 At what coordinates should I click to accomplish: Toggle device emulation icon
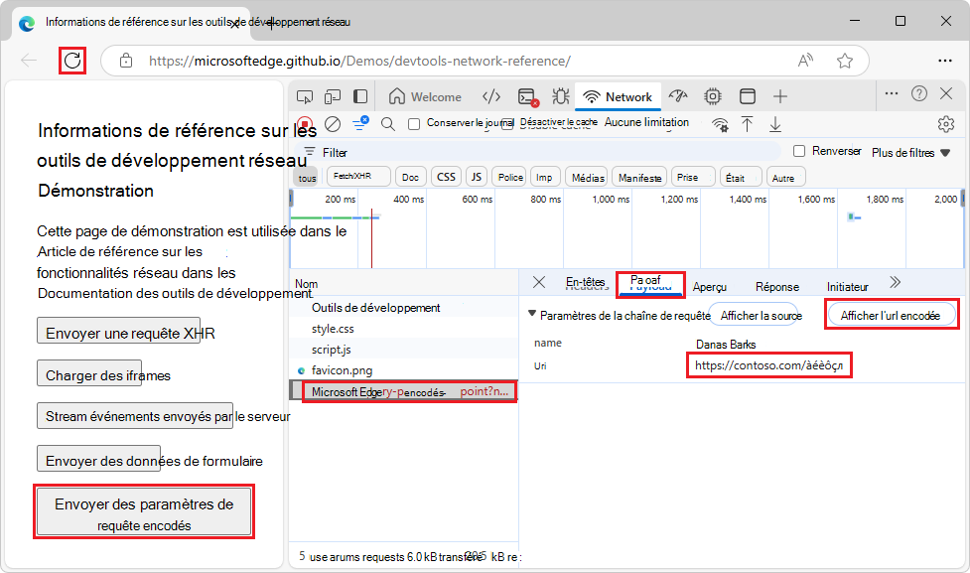(333, 96)
